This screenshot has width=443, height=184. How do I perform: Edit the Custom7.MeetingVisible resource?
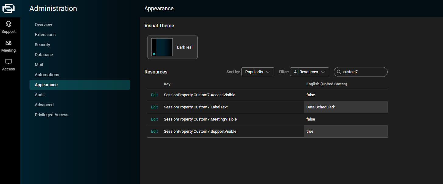[x=154, y=119]
